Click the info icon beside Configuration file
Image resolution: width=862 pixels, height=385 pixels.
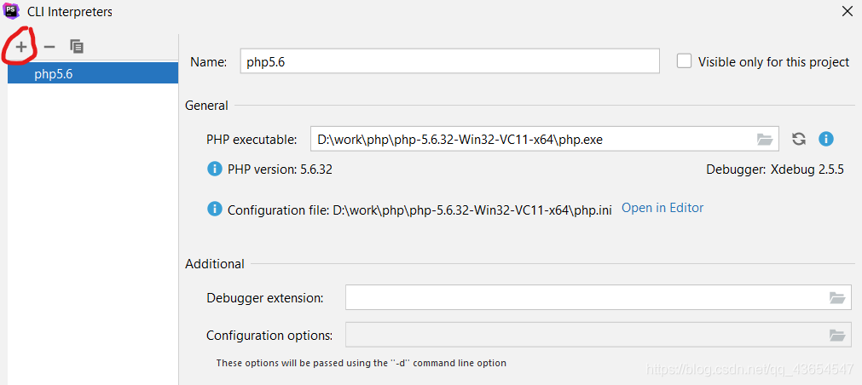pos(215,209)
